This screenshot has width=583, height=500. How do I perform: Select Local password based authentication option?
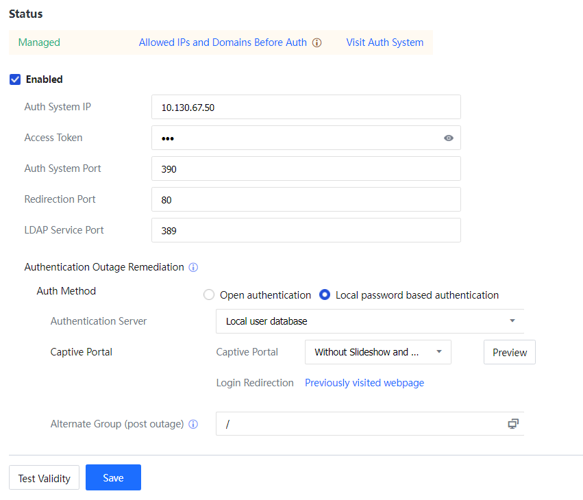325,295
